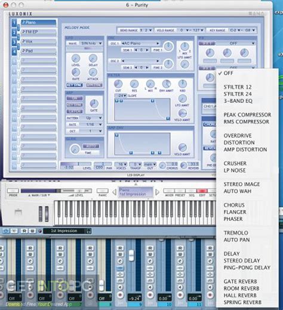Viewport: 283px width, 310px height.
Task: Choose CRUSHER from the effect list
Action: pos(235,163)
